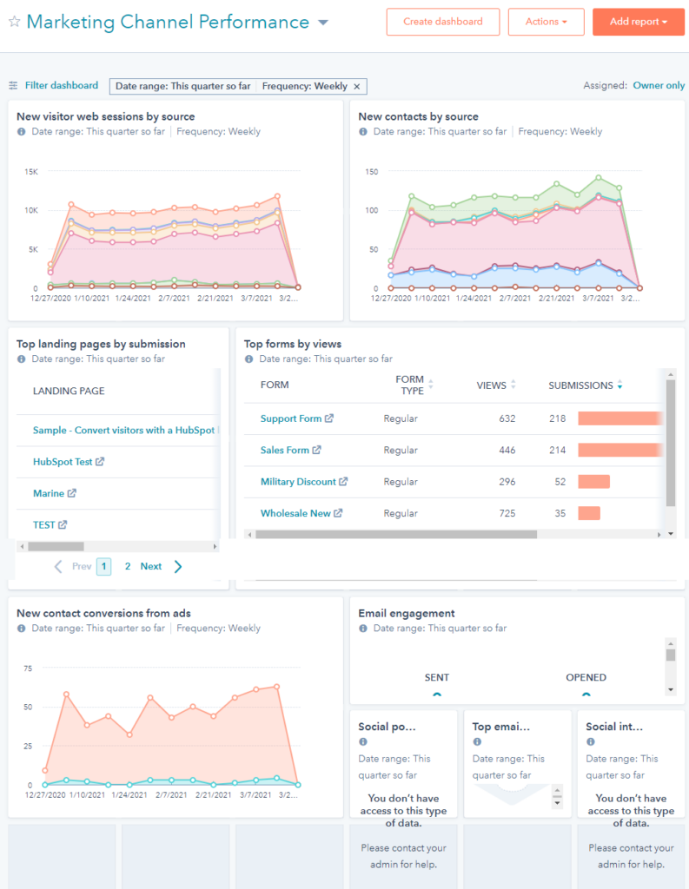Open the HubSpot Test landing page link
689x889 pixels.
click(x=63, y=462)
